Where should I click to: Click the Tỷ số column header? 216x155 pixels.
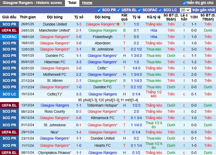79,17
